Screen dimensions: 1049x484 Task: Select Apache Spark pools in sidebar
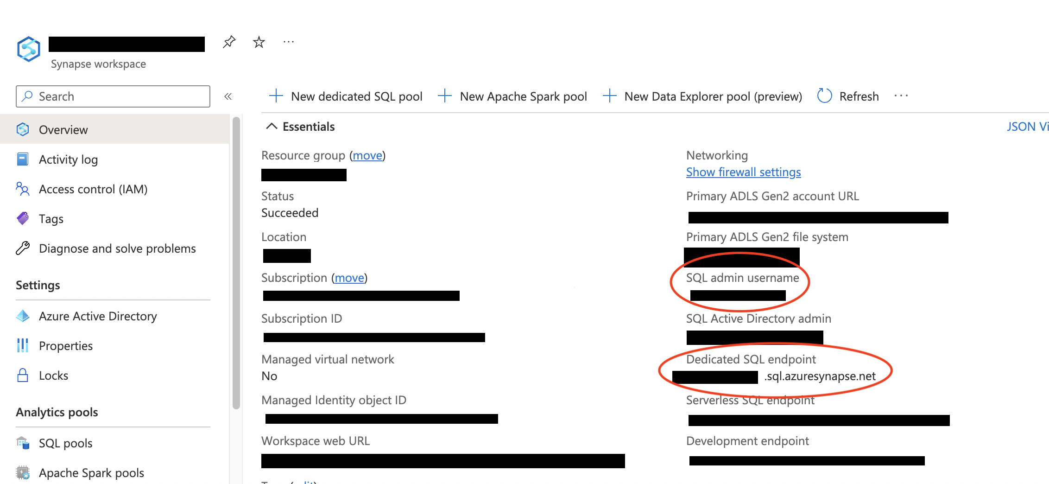[x=91, y=472]
